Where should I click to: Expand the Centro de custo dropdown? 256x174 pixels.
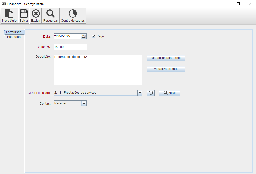[x=140, y=93]
